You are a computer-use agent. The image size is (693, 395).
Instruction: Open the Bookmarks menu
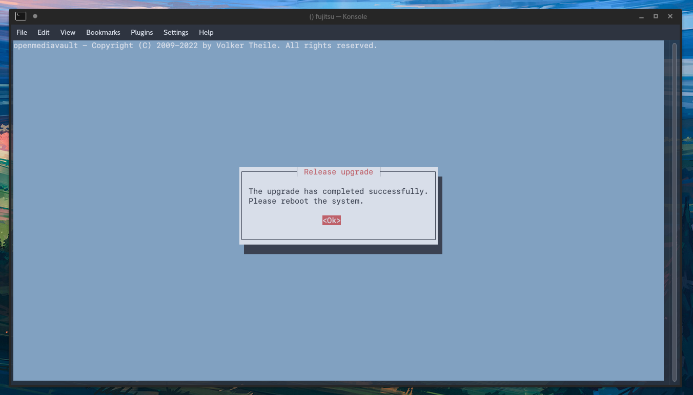pos(103,32)
